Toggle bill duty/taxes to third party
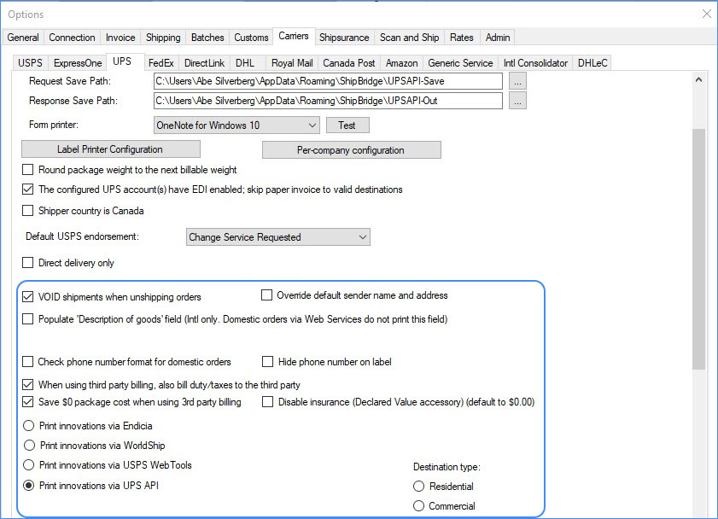Screen dimensions: 718x519 (x=28, y=384)
